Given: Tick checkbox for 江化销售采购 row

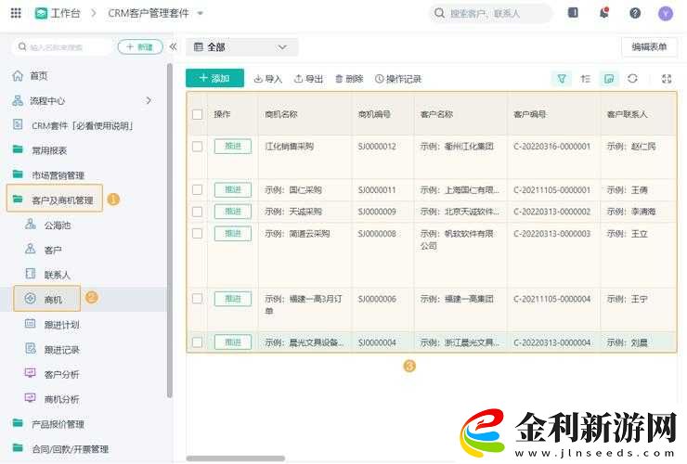Looking at the screenshot, I should click(197, 147).
